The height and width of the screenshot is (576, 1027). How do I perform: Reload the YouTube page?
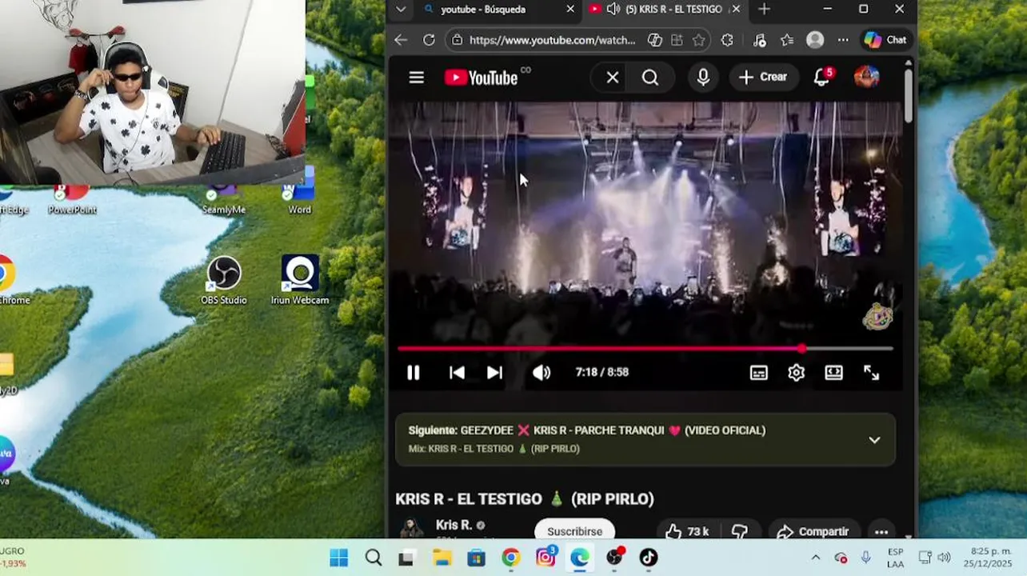pyautogui.click(x=429, y=40)
